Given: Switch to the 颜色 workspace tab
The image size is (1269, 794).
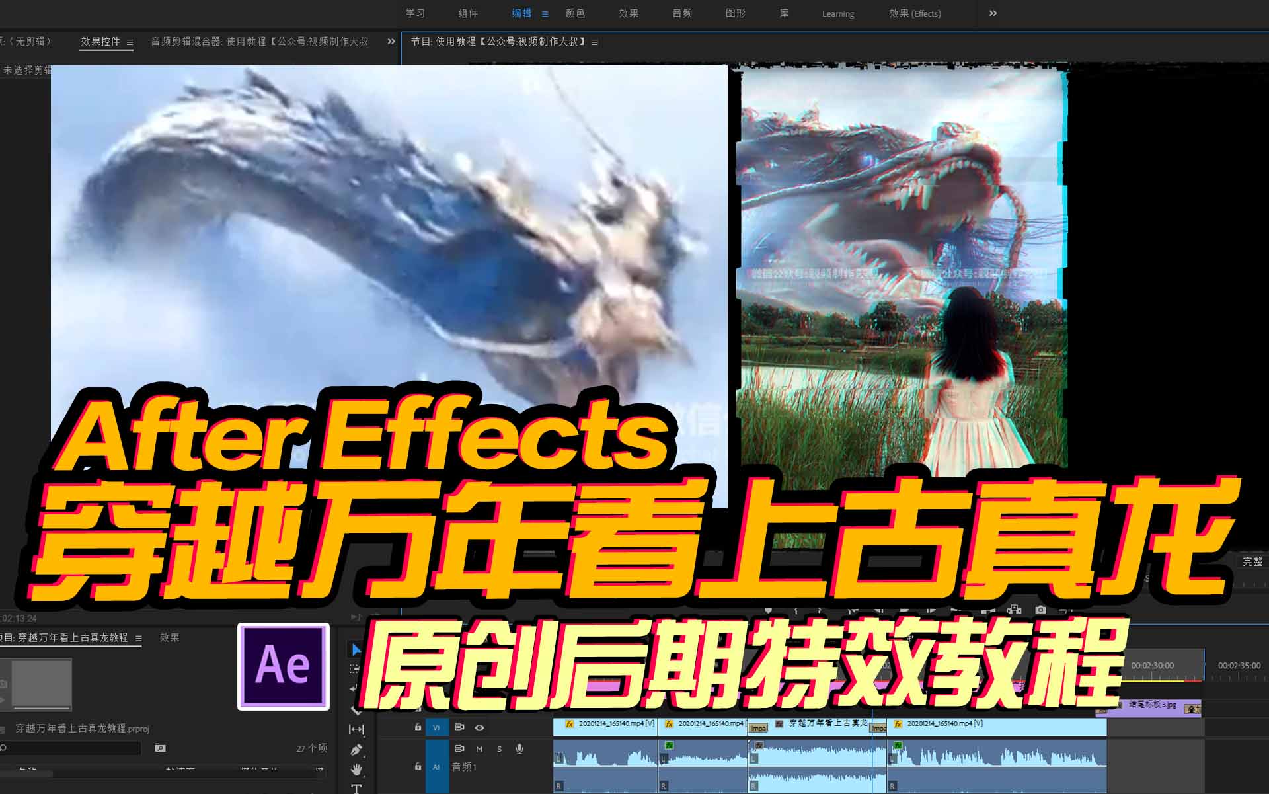Looking at the screenshot, I should point(575,13).
